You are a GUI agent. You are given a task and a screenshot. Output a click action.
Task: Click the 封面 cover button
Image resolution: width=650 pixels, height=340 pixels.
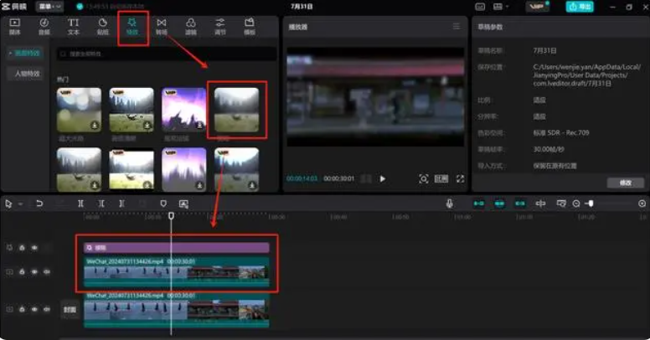(70, 309)
